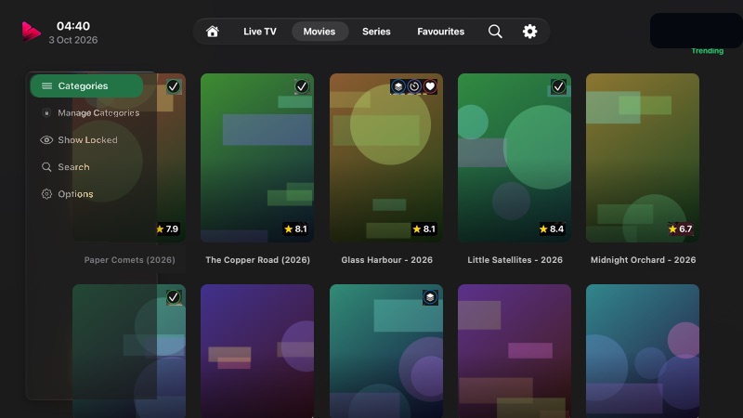Click title 'The Copper Road (2026)'
The height and width of the screenshot is (418, 743).
point(258,260)
